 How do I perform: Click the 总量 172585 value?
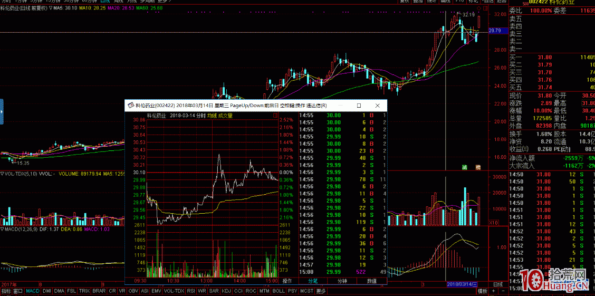543,118
